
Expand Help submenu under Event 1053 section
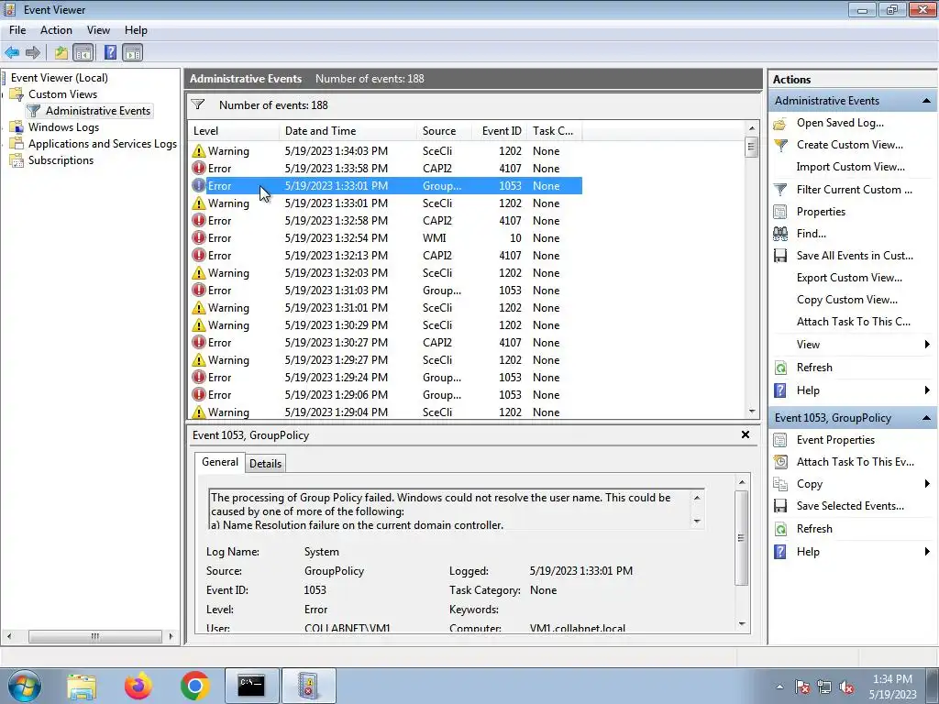927,553
